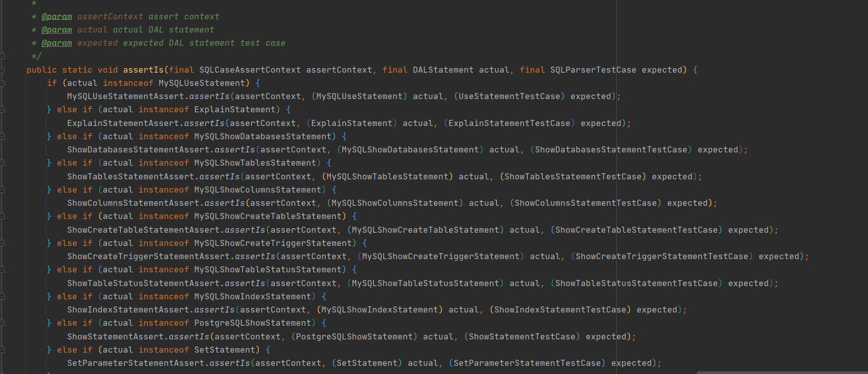
Task: Fold the else-if SetStatement block marker
Action: point(2,350)
